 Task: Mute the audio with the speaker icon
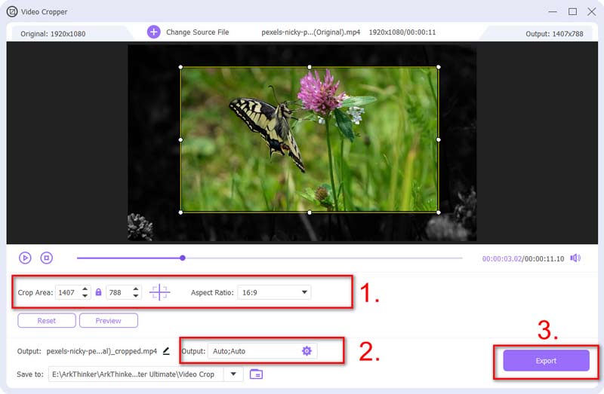575,258
